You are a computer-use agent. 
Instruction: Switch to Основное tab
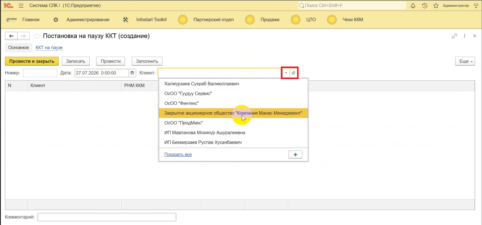click(x=18, y=48)
